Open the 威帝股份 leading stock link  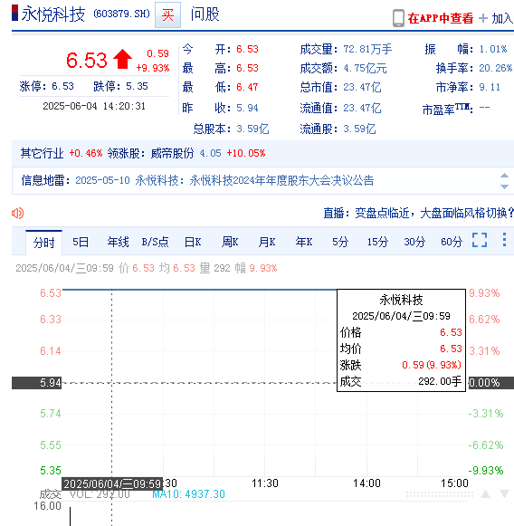[x=172, y=153]
